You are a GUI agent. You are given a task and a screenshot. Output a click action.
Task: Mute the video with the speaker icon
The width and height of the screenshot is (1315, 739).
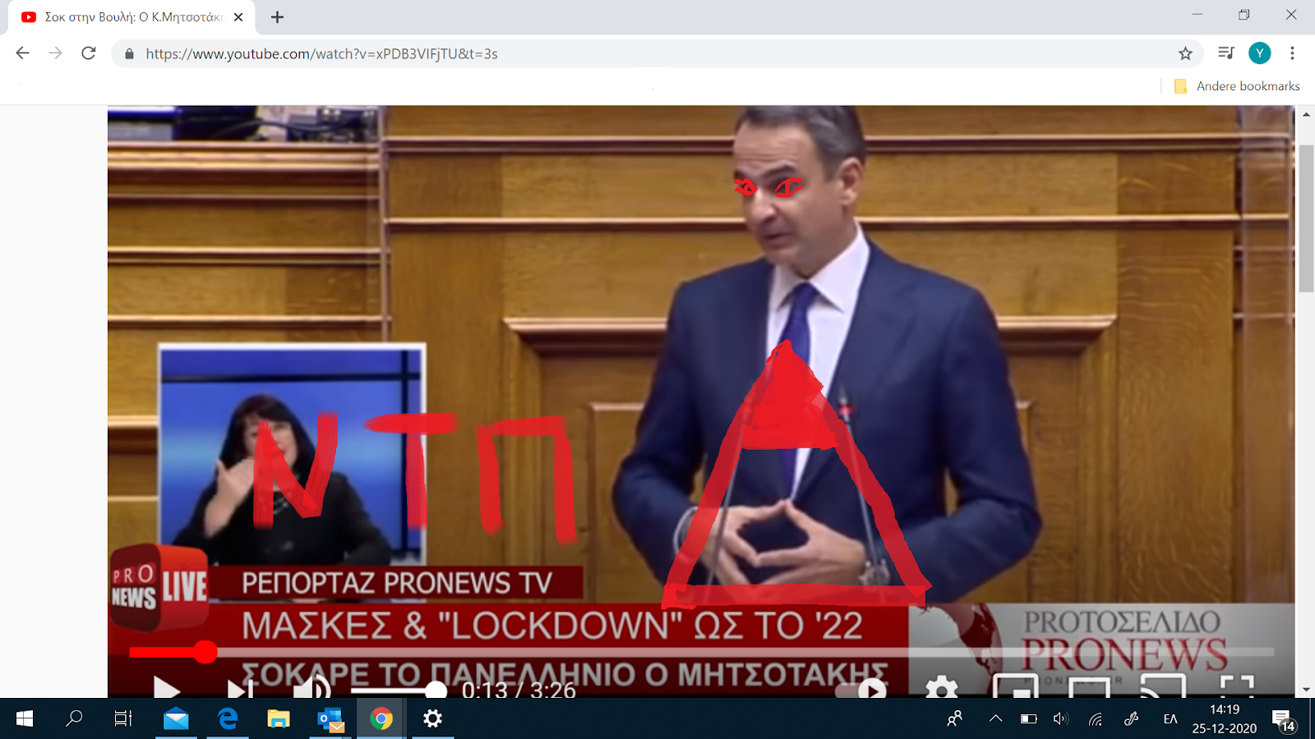tap(311, 689)
